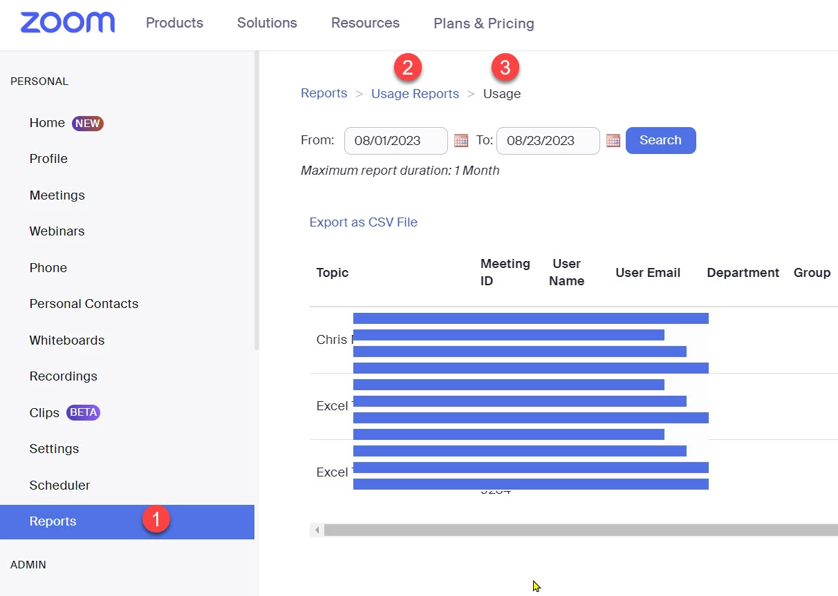Open the Products menu
Image resolution: width=838 pixels, height=596 pixels.
174,23
